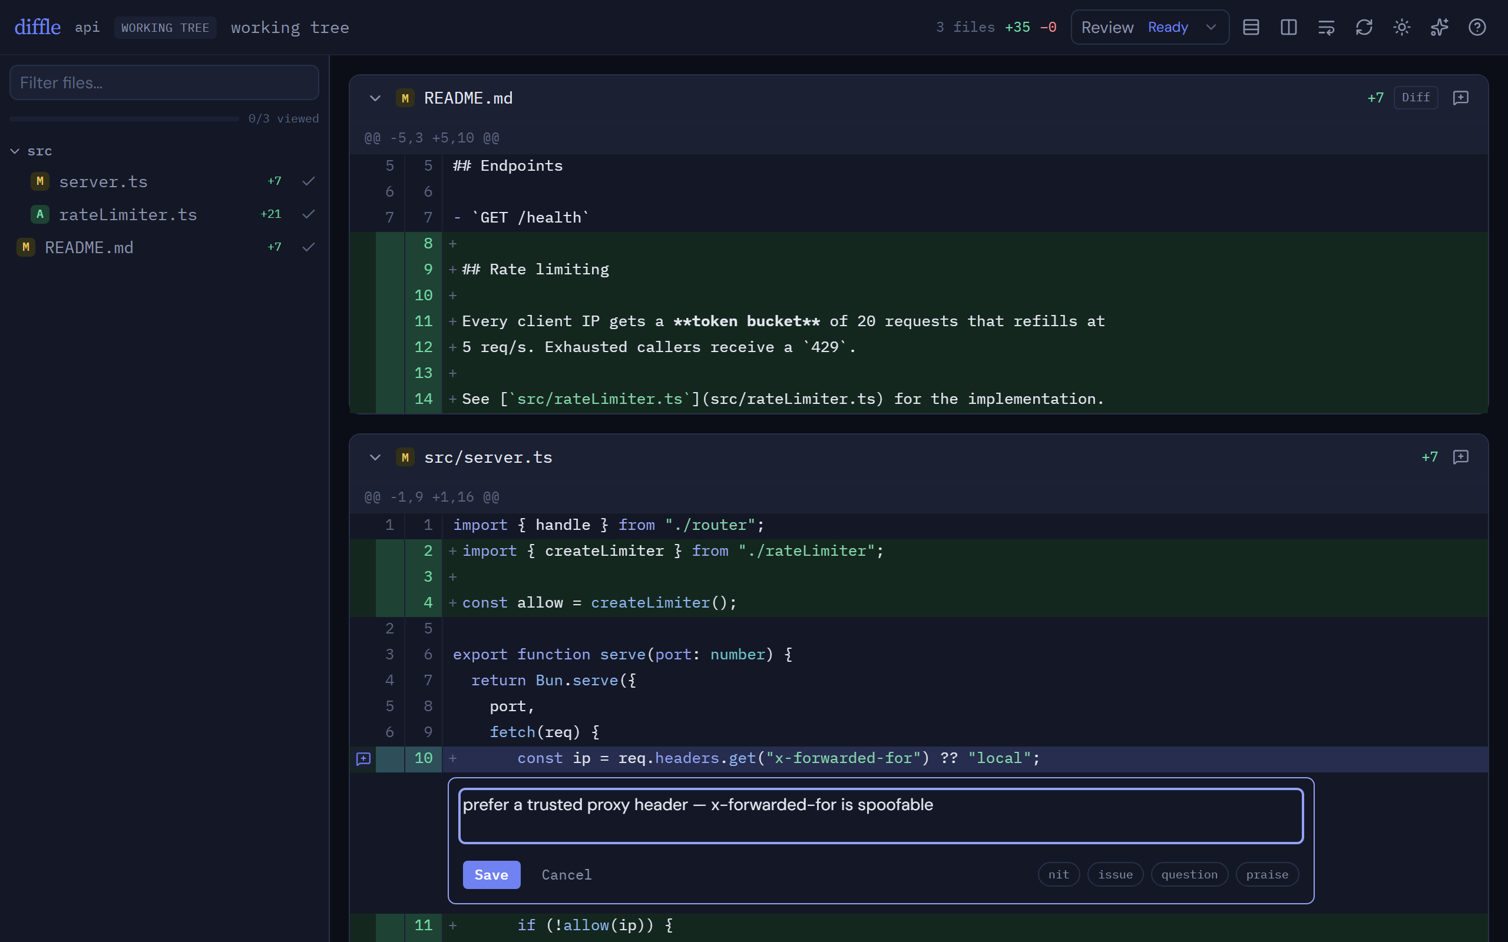Image resolution: width=1508 pixels, height=942 pixels.
Task: Click the 0/3 viewed label
Action: click(283, 118)
